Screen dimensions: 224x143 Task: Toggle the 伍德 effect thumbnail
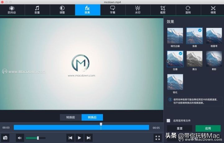175,59
